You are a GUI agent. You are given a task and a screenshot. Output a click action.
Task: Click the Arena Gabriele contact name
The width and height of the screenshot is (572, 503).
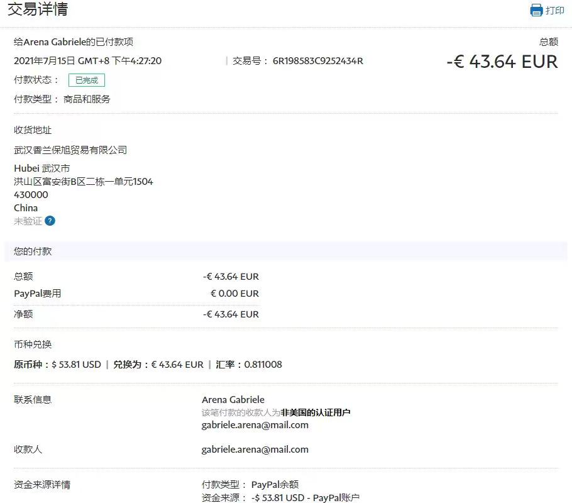pyautogui.click(x=233, y=400)
